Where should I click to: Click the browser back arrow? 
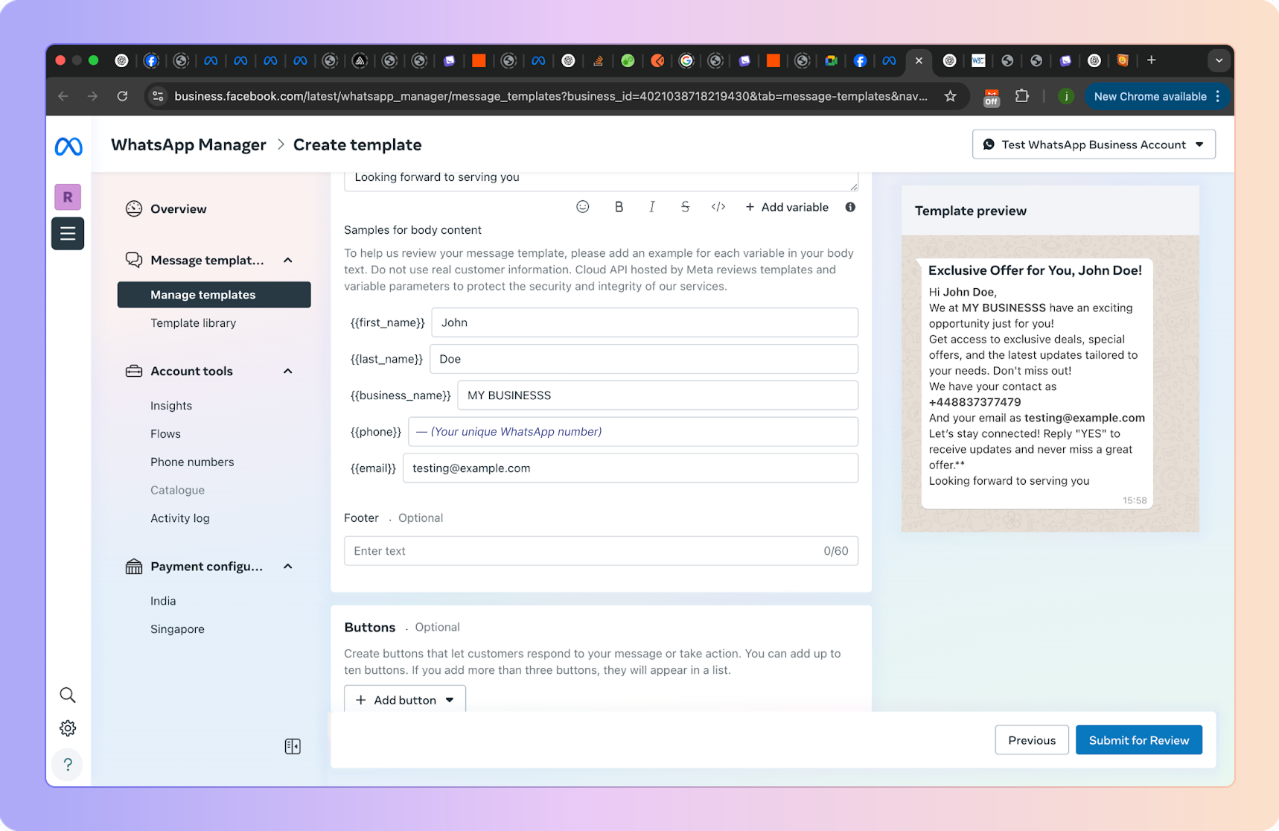63,96
